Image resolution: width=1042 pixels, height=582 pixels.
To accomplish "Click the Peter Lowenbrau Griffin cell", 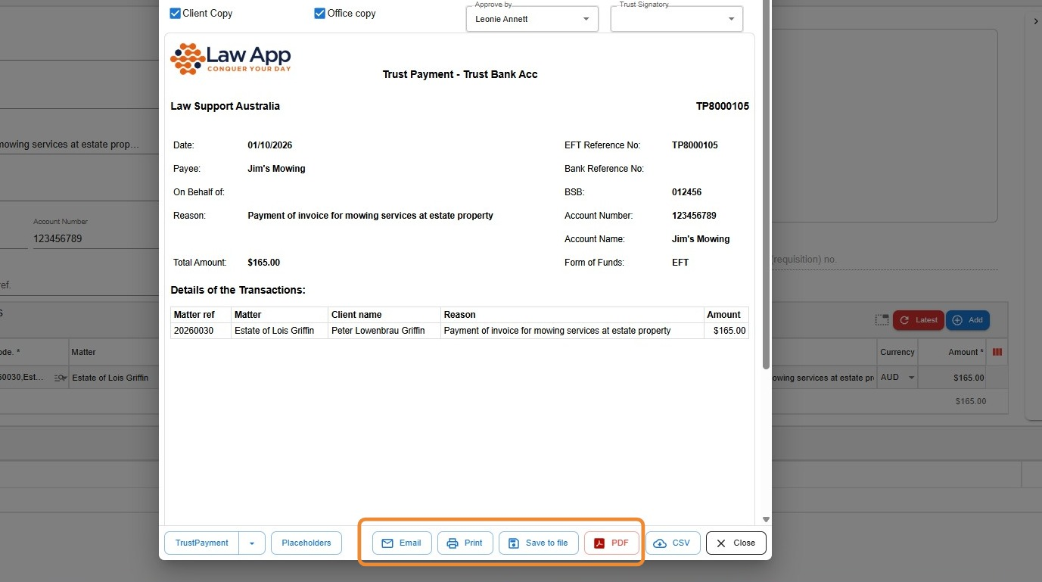I will pyautogui.click(x=384, y=331).
